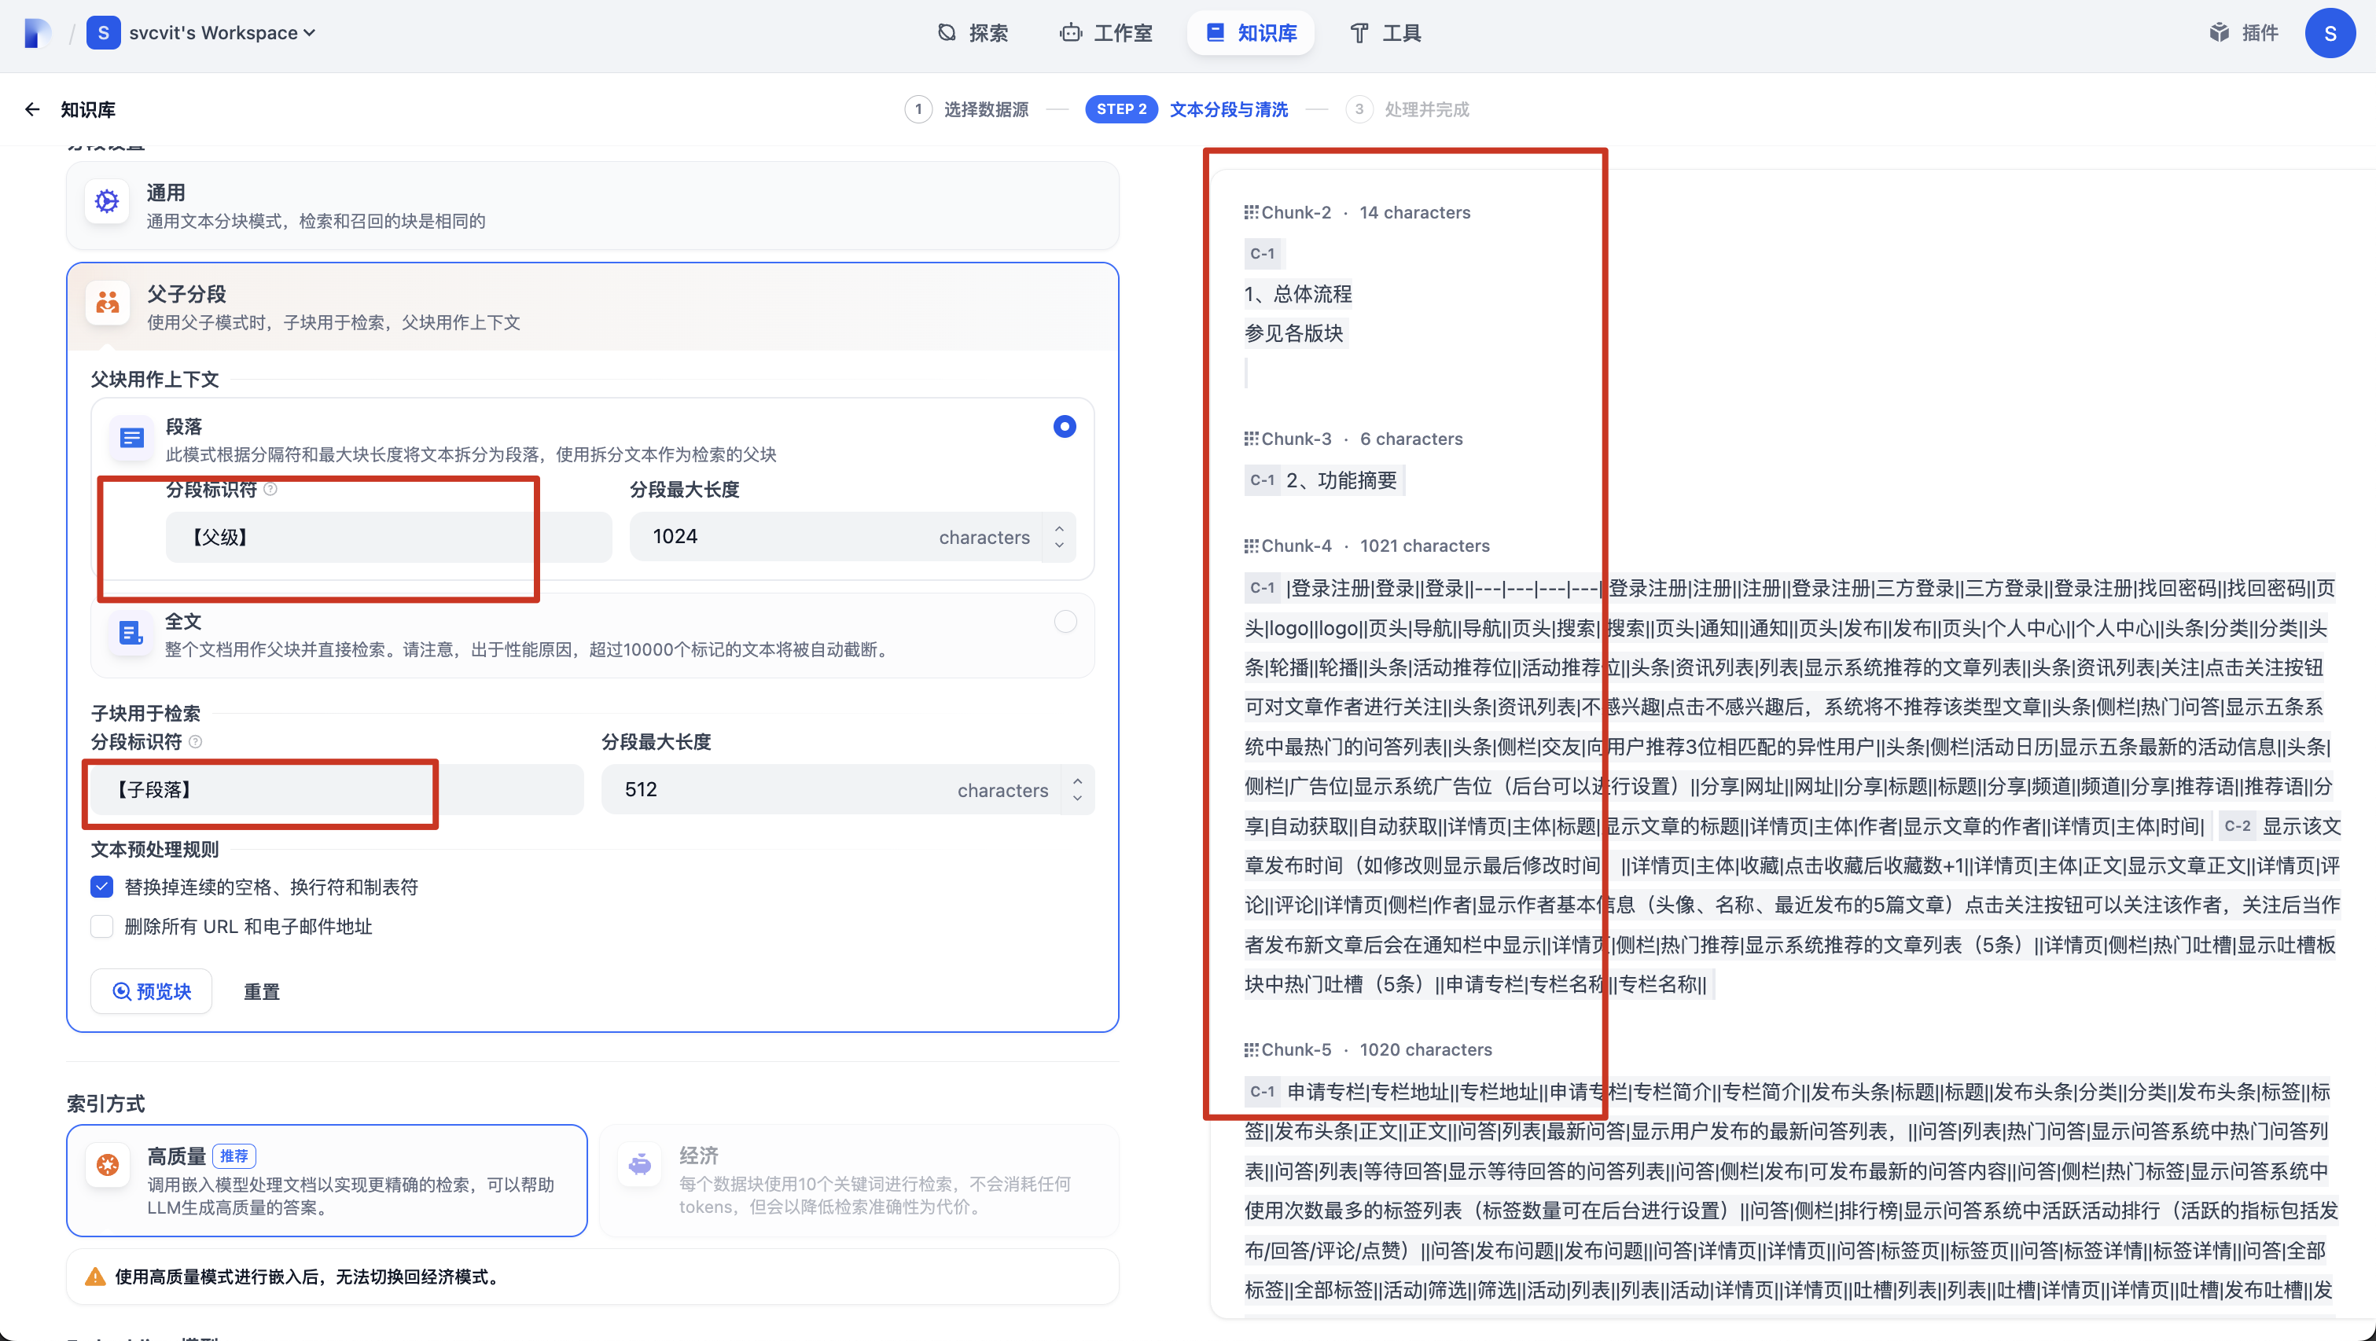Click the help icon beside child 分段标识符

[196, 741]
